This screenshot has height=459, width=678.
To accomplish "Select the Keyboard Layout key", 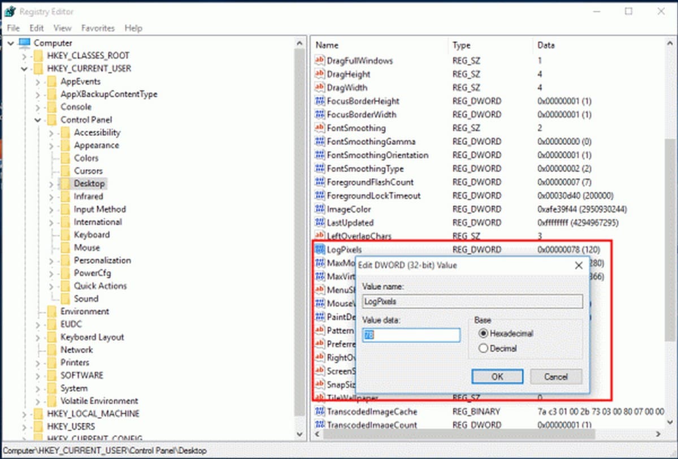I will (x=92, y=337).
